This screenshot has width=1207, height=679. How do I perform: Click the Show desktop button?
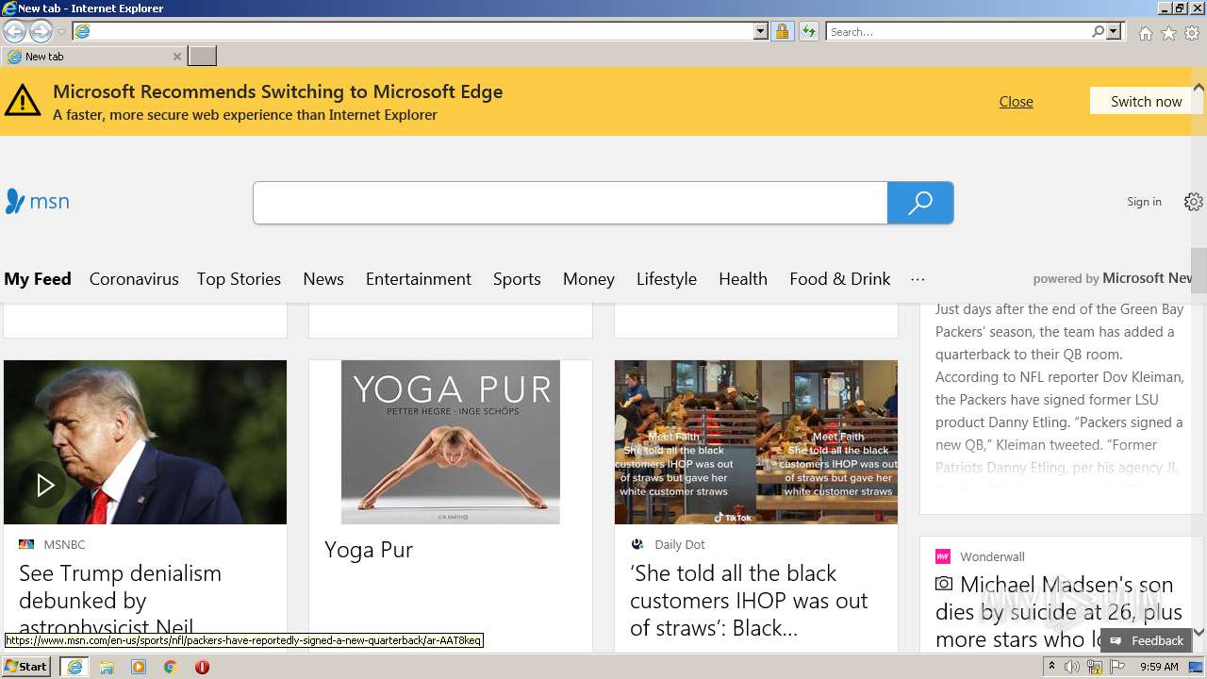(1196, 667)
